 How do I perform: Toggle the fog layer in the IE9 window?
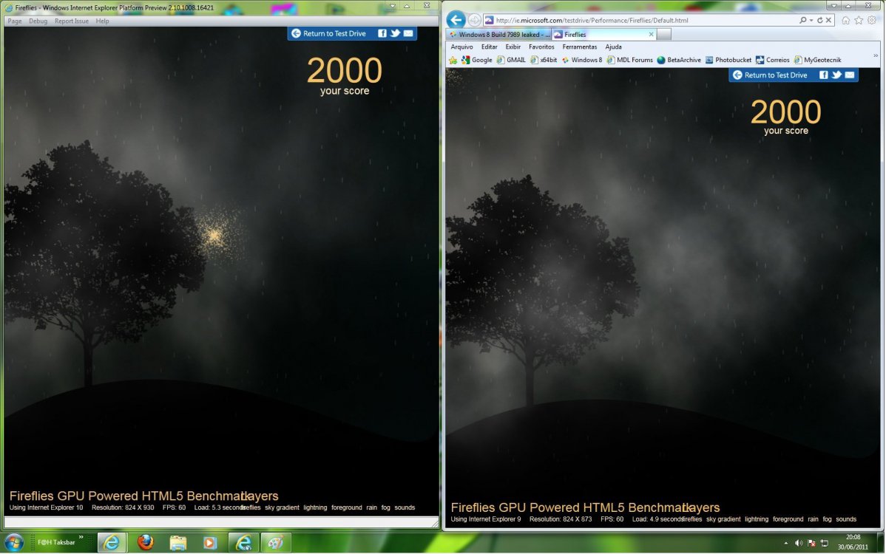coord(828,519)
